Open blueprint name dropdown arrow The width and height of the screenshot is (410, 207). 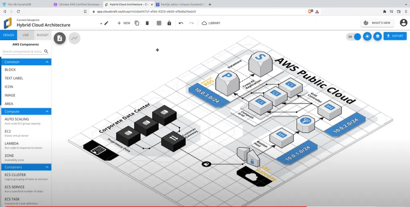tap(101, 24)
